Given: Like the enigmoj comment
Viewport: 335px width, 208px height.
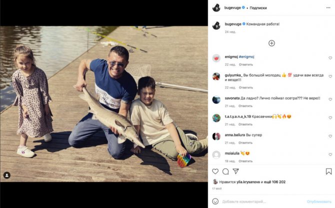Looking at the screenshot, I should pyautogui.click(x=330, y=58).
